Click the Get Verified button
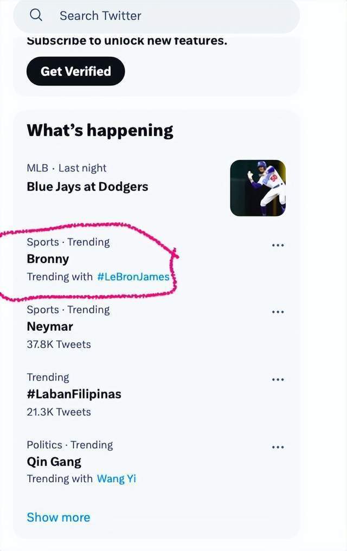Viewport: 347px width, 551px height. 75,71
